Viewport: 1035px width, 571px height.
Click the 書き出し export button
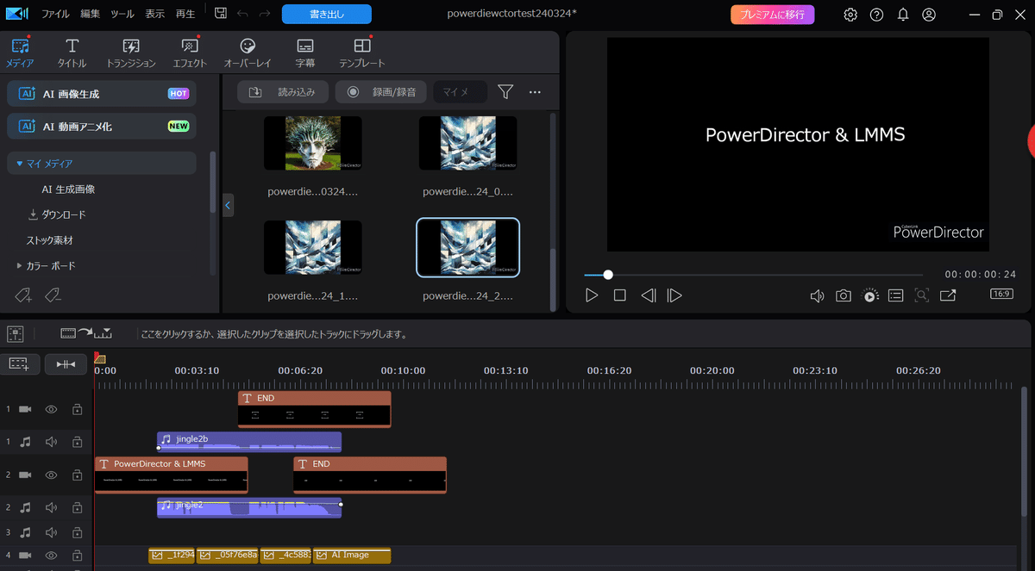(327, 14)
